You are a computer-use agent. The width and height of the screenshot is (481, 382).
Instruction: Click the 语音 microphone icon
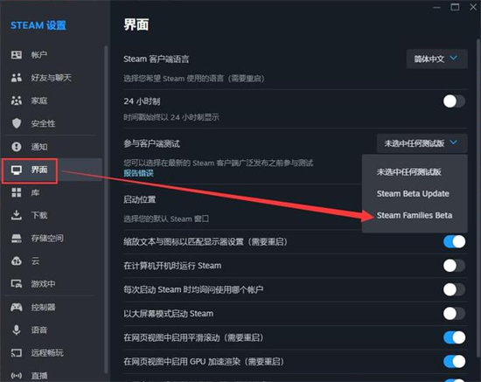click(17, 330)
